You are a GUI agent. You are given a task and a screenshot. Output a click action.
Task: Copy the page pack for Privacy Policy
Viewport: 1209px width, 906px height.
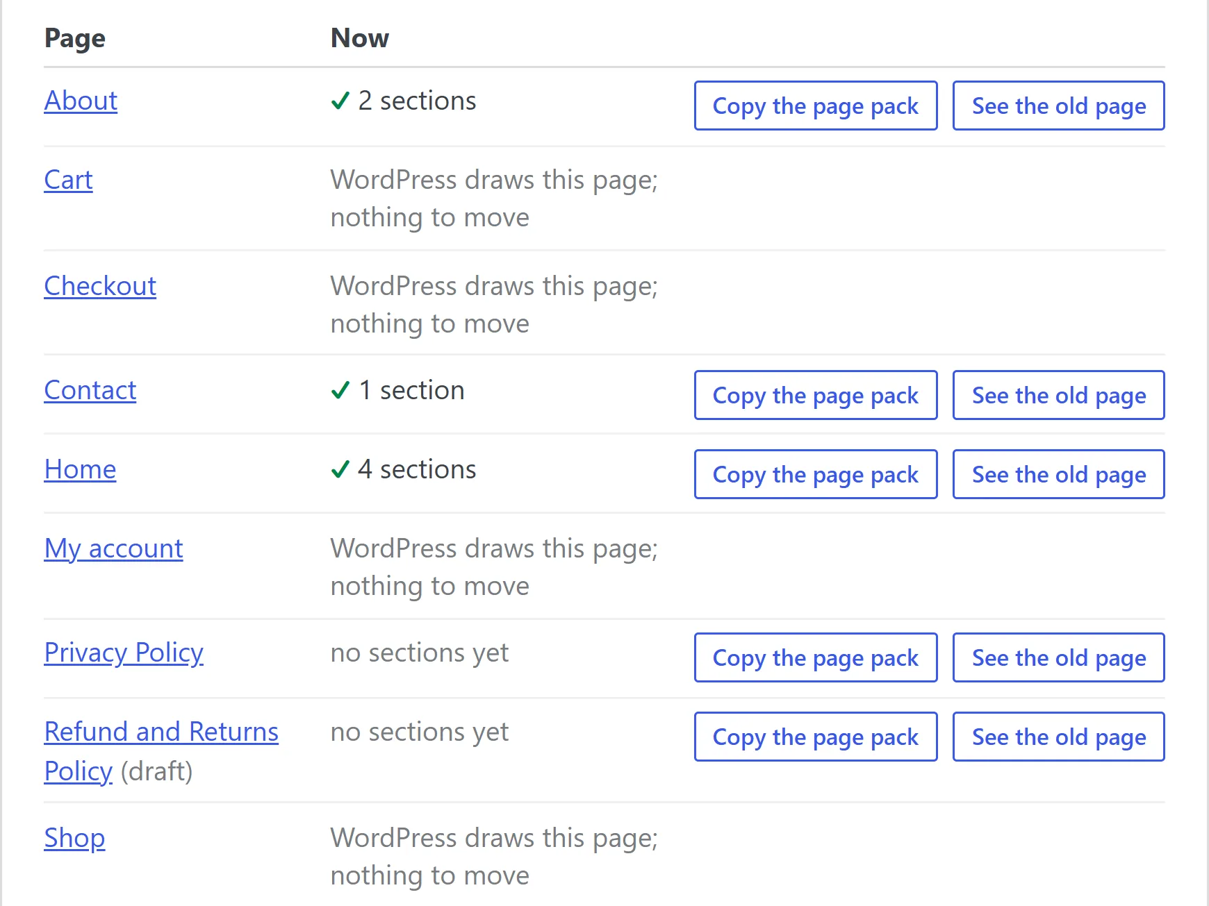click(816, 657)
